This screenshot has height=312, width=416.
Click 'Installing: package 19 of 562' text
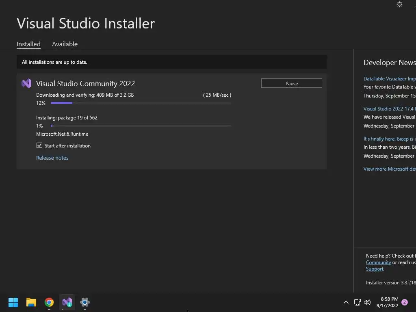67,118
